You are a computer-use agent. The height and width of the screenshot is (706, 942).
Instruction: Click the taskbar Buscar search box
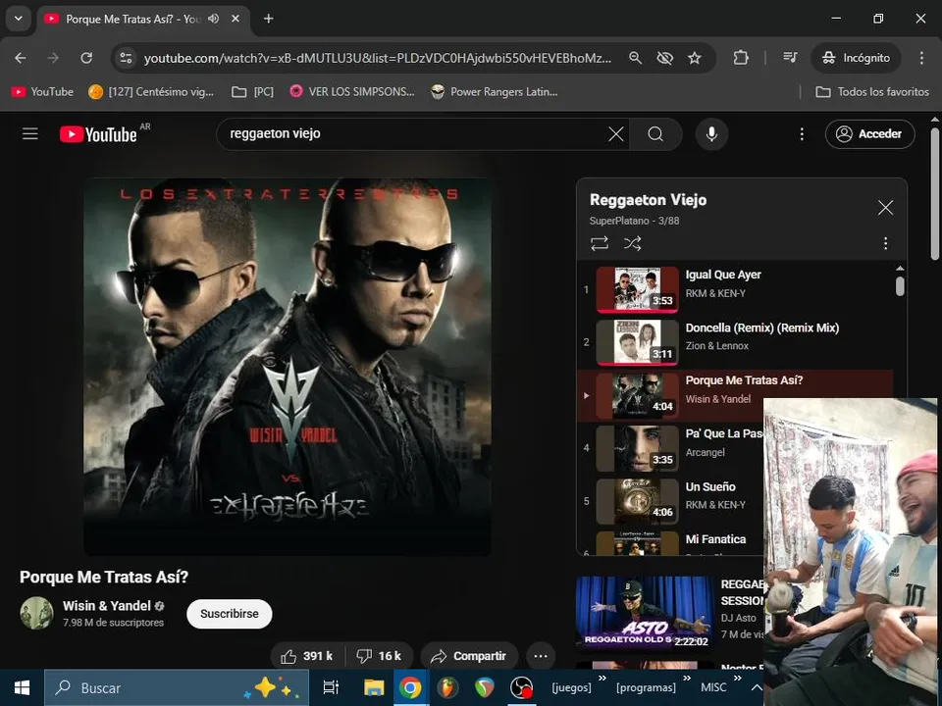click(177, 688)
